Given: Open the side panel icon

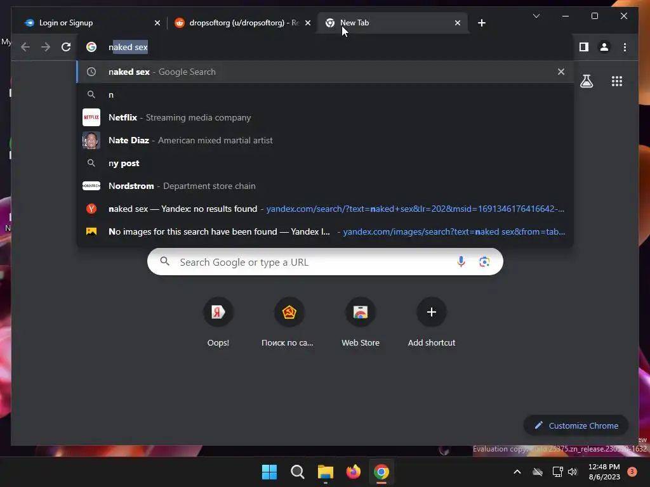Looking at the screenshot, I should tap(584, 47).
